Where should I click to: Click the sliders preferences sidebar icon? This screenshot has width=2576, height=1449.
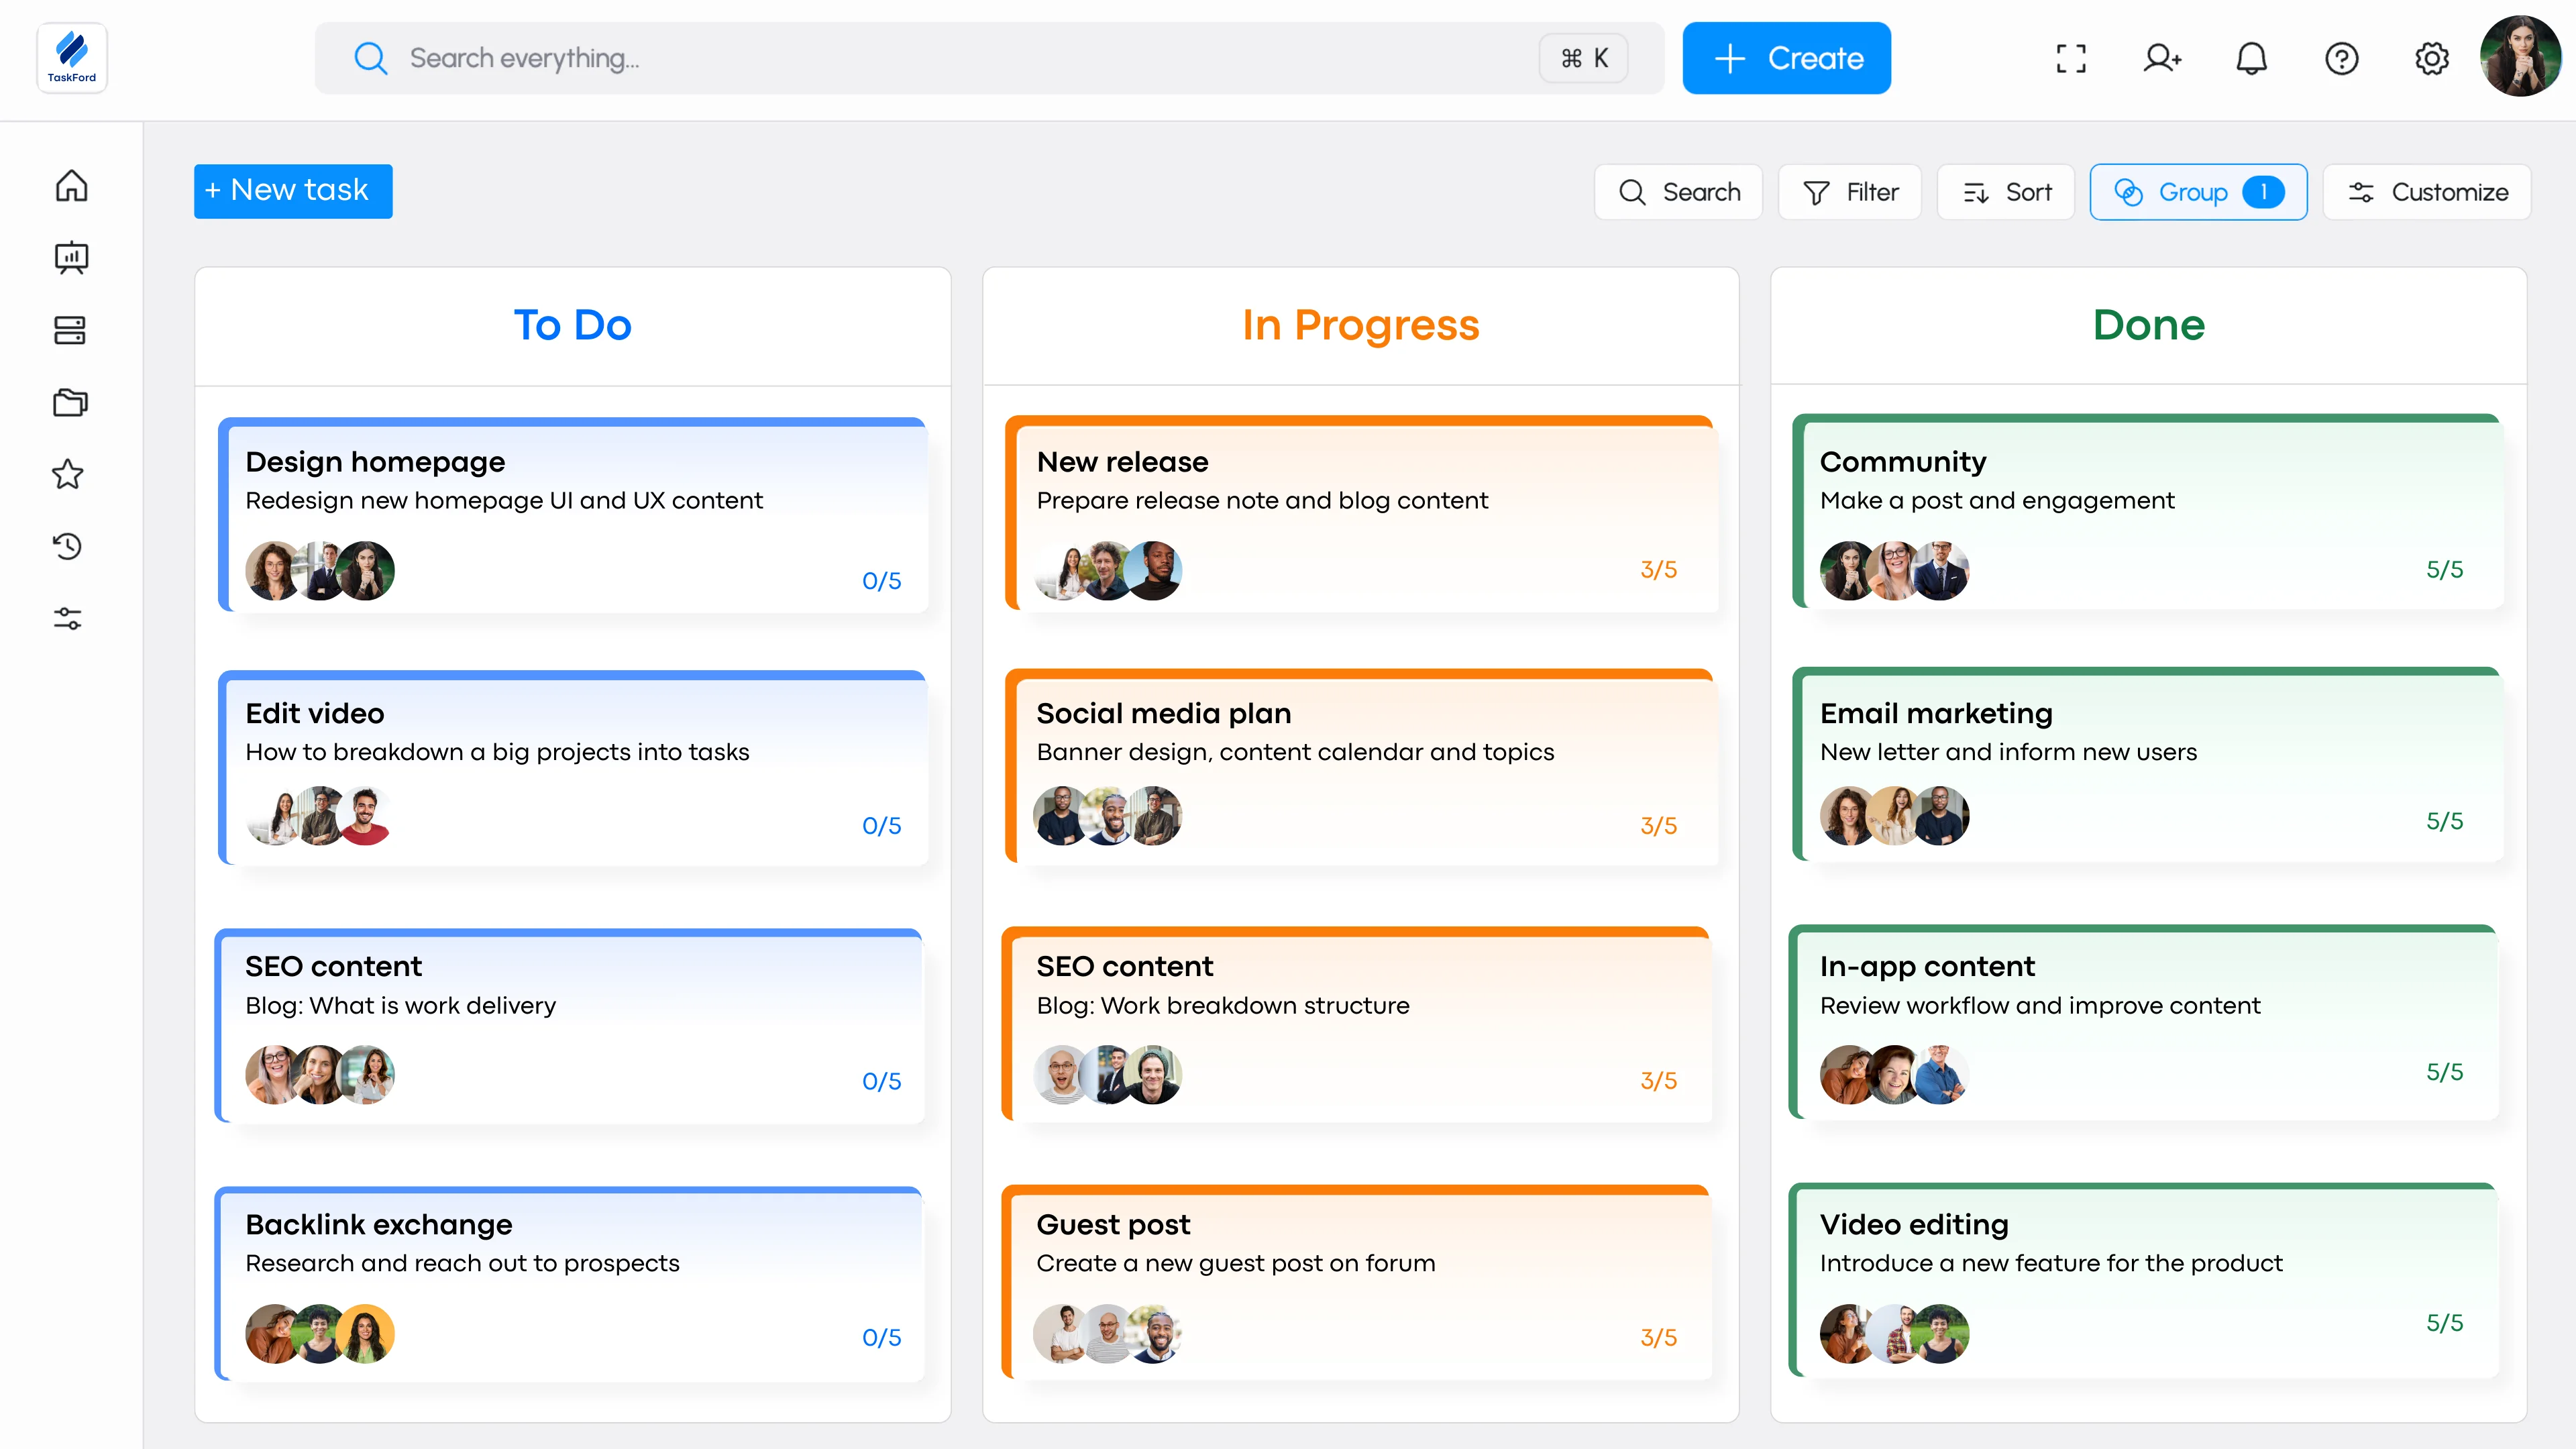(68, 619)
